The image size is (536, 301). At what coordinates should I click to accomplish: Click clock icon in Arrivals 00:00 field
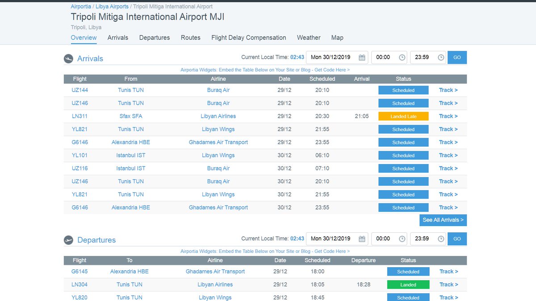[x=402, y=58]
